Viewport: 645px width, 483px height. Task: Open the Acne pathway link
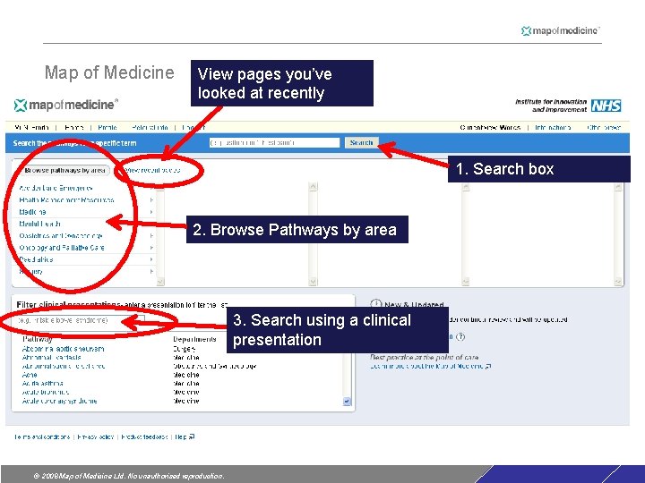30,375
